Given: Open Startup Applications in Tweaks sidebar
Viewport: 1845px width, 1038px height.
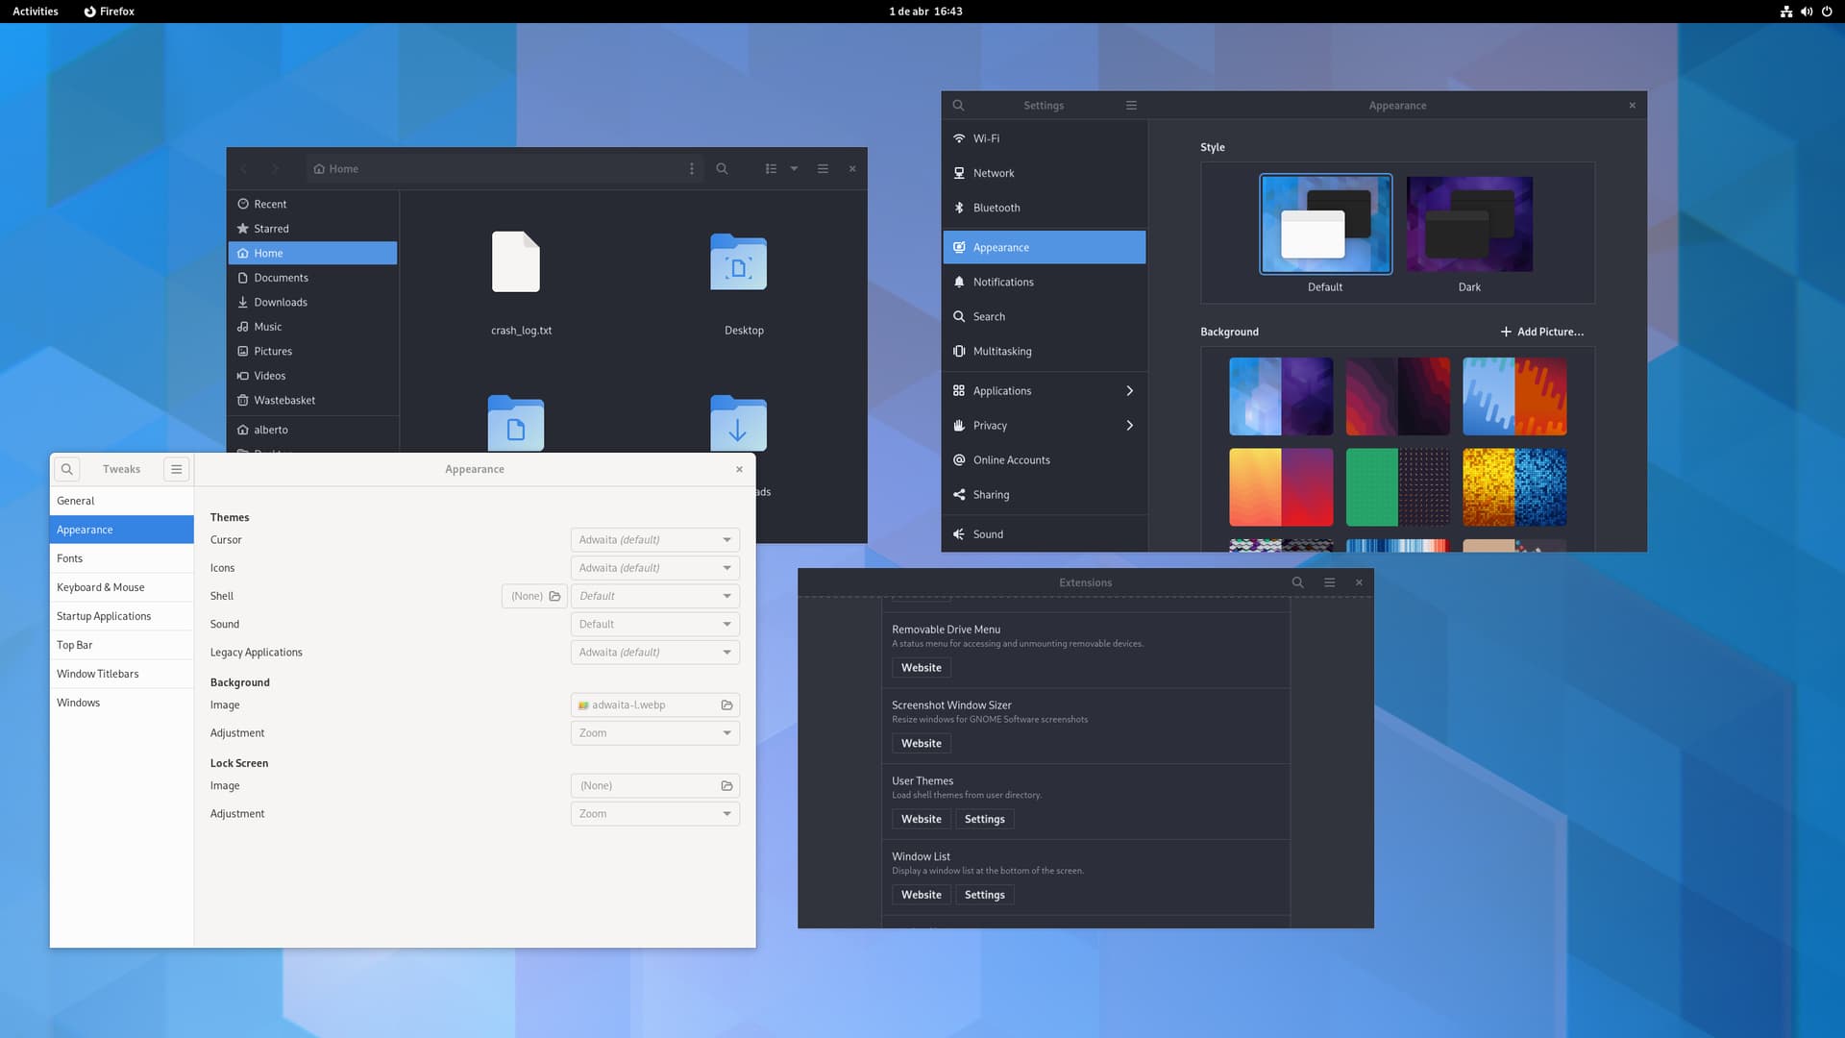Looking at the screenshot, I should (x=121, y=616).
